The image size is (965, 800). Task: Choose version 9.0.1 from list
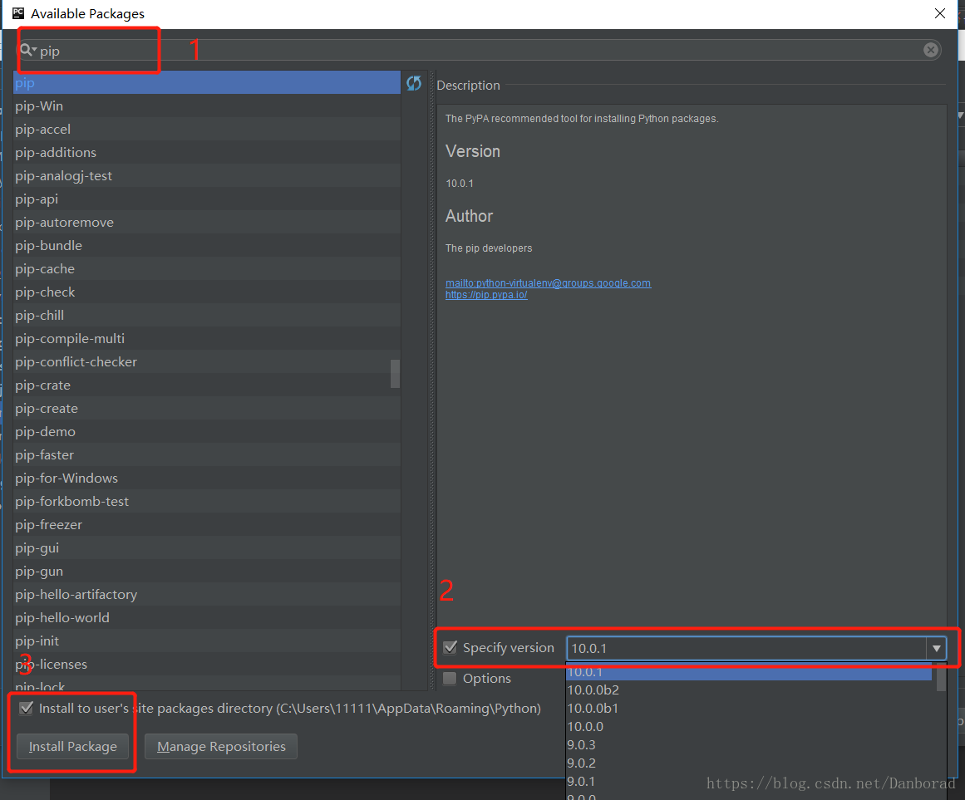[x=749, y=781]
